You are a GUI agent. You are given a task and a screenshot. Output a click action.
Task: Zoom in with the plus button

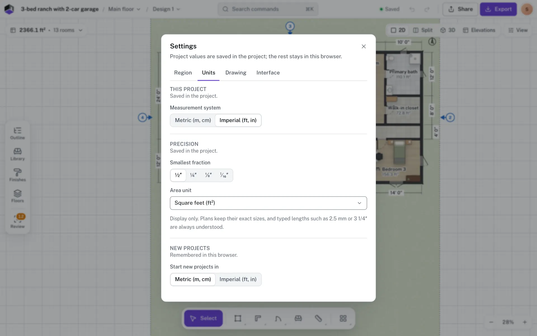[x=525, y=322]
